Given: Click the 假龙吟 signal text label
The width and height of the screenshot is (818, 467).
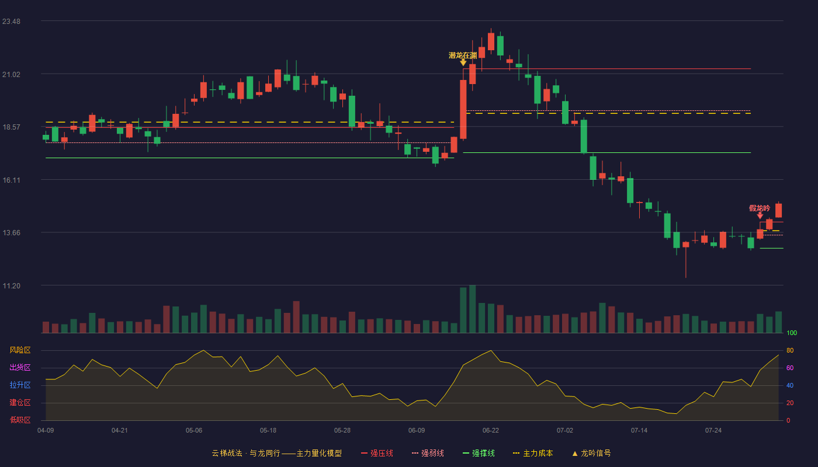Looking at the screenshot, I should click(x=760, y=208).
